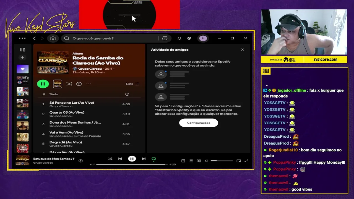This screenshot has width=354, height=199.
Task: Select track 'Só Penso no Lar (Ao Vivo)'
Action: [x=72, y=103]
